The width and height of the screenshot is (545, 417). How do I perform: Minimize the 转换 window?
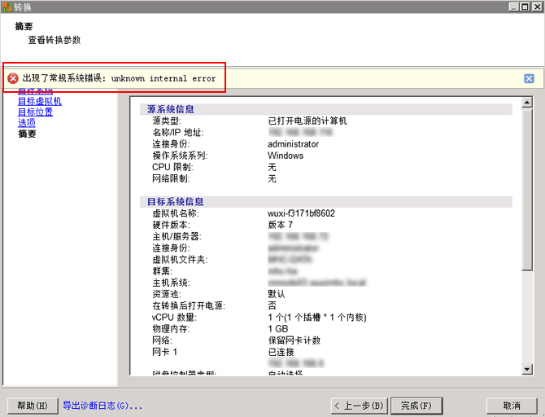click(x=515, y=7)
